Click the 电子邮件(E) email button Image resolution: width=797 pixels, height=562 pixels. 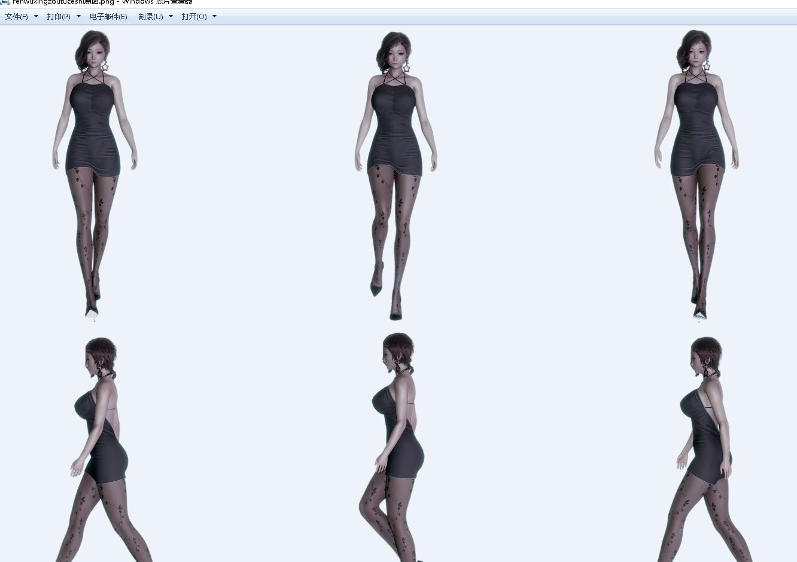point(108,17)
